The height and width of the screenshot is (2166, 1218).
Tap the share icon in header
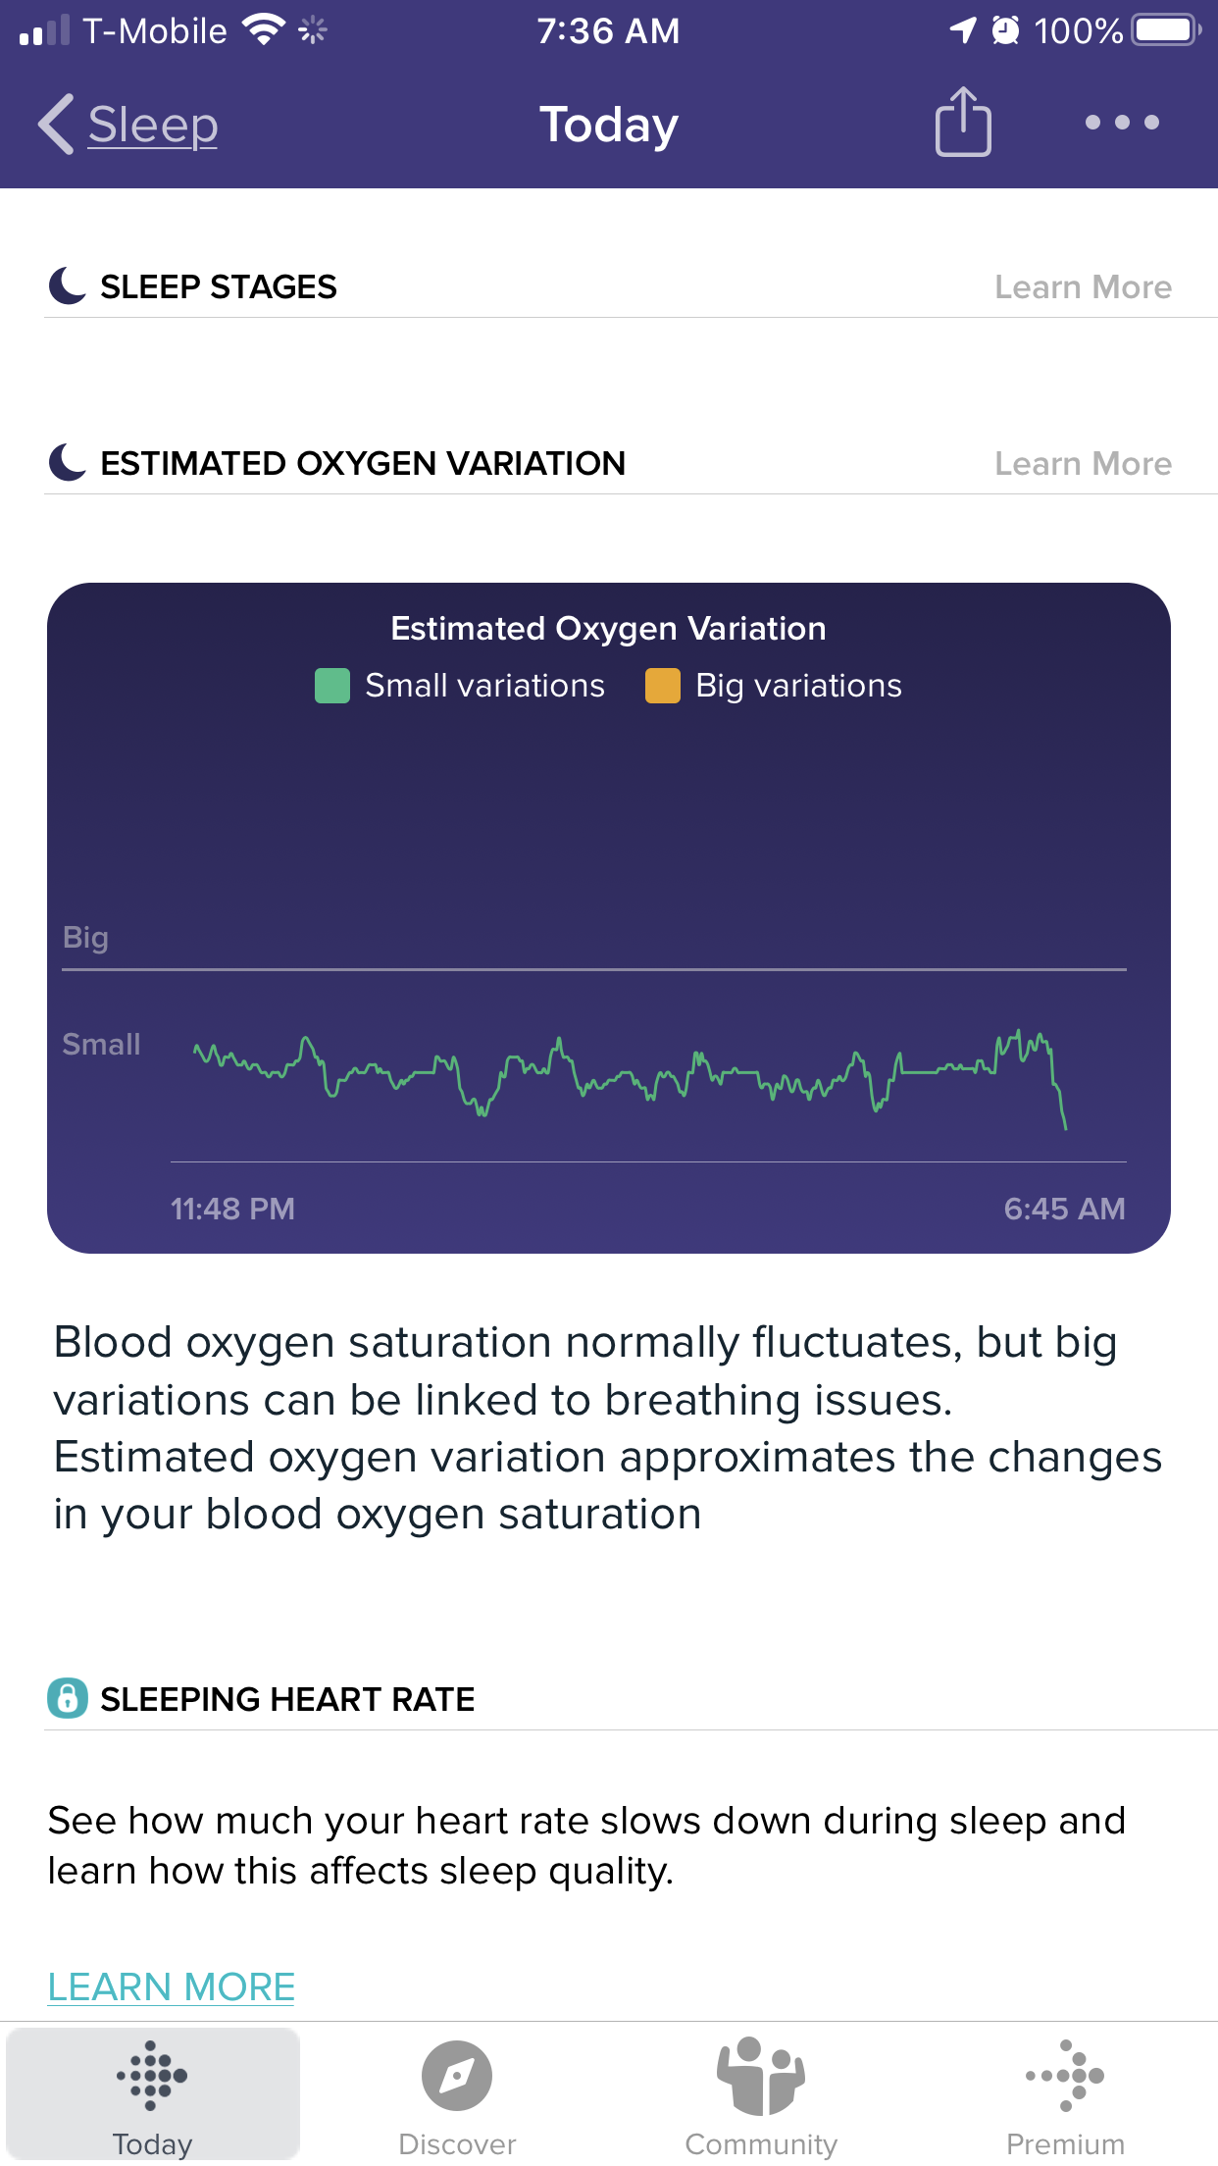click(963, 122)
